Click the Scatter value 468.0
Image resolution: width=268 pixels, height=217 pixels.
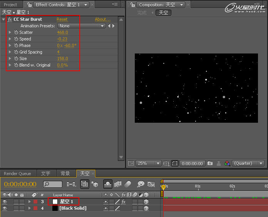click(x=62, y=32)
